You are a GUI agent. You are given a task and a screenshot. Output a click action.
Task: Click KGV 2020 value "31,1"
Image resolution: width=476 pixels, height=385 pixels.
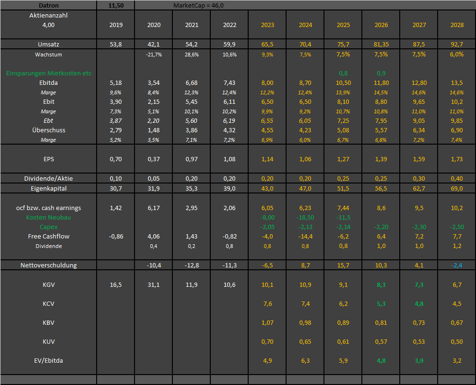click(153, 285)
